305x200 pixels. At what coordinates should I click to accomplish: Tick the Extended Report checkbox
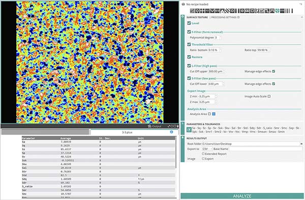click(203, 154)
